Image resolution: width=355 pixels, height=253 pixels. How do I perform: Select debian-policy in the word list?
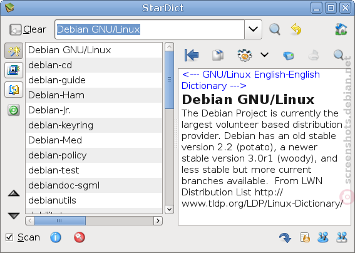click(94, 155)
